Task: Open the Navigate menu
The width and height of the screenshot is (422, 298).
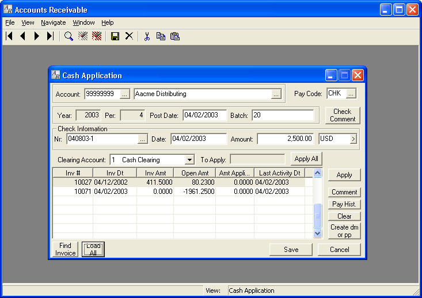Action: coord(54,22)
